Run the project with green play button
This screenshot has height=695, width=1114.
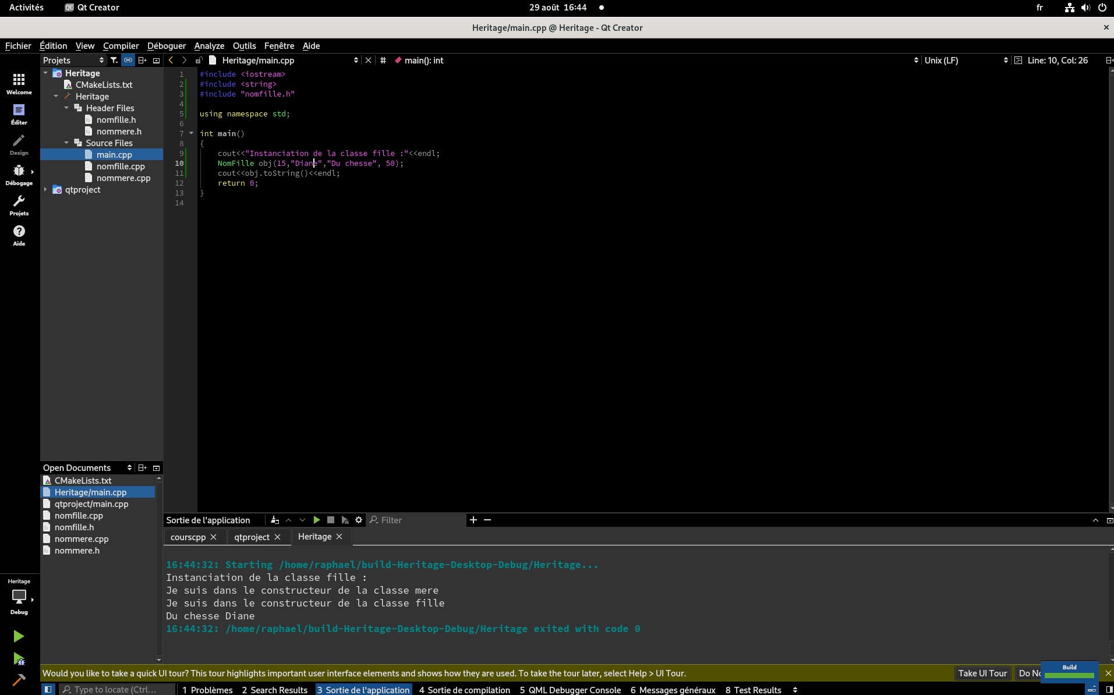click(x=19, y=636)
